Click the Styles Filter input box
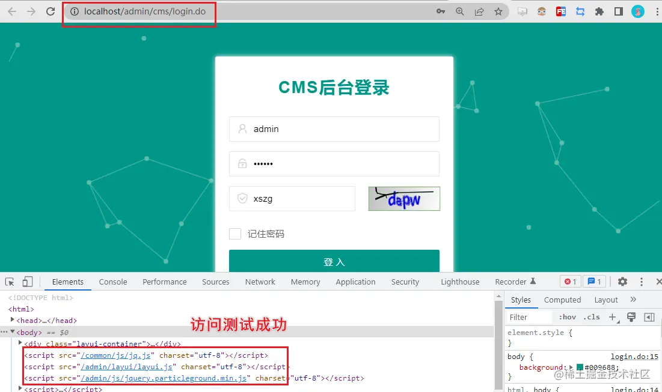Image resolution: width=662 pixels, height=392 pixels. [530, 317]
